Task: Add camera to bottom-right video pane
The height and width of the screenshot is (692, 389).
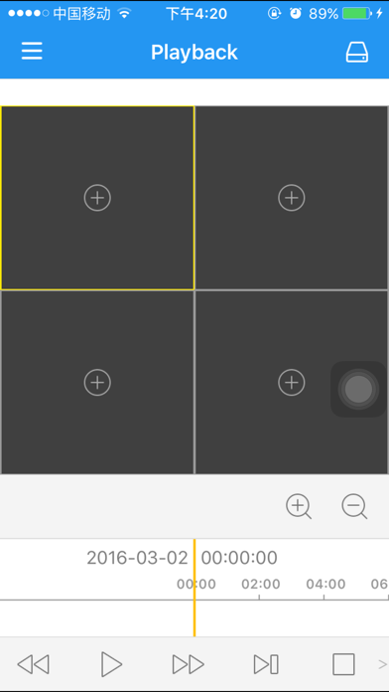Action: (x=291, y=382)
